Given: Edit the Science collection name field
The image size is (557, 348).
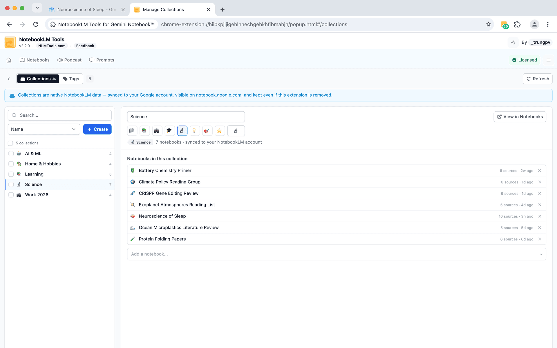Looking at the screenshot, I should pyautogui.click(x=186, y=117).
